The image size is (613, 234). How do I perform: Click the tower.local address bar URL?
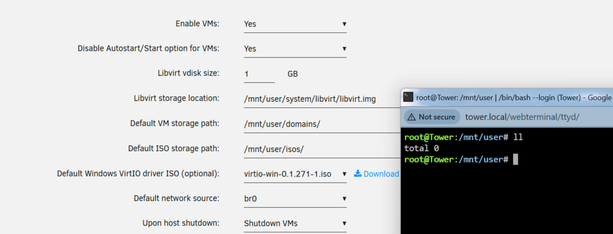point(522,117)
